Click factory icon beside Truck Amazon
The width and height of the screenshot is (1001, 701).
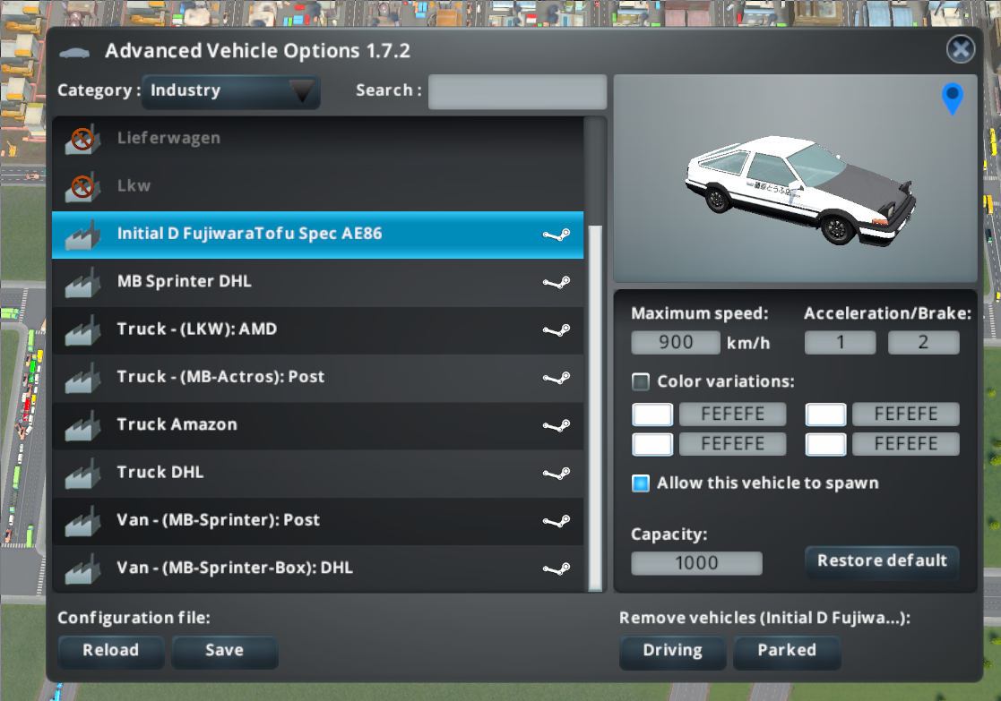(82, 426)
